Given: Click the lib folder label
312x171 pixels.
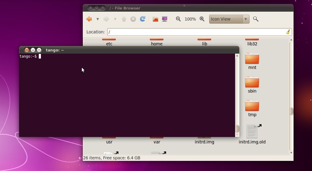Looking at the screenshot, I should (204, 44).
